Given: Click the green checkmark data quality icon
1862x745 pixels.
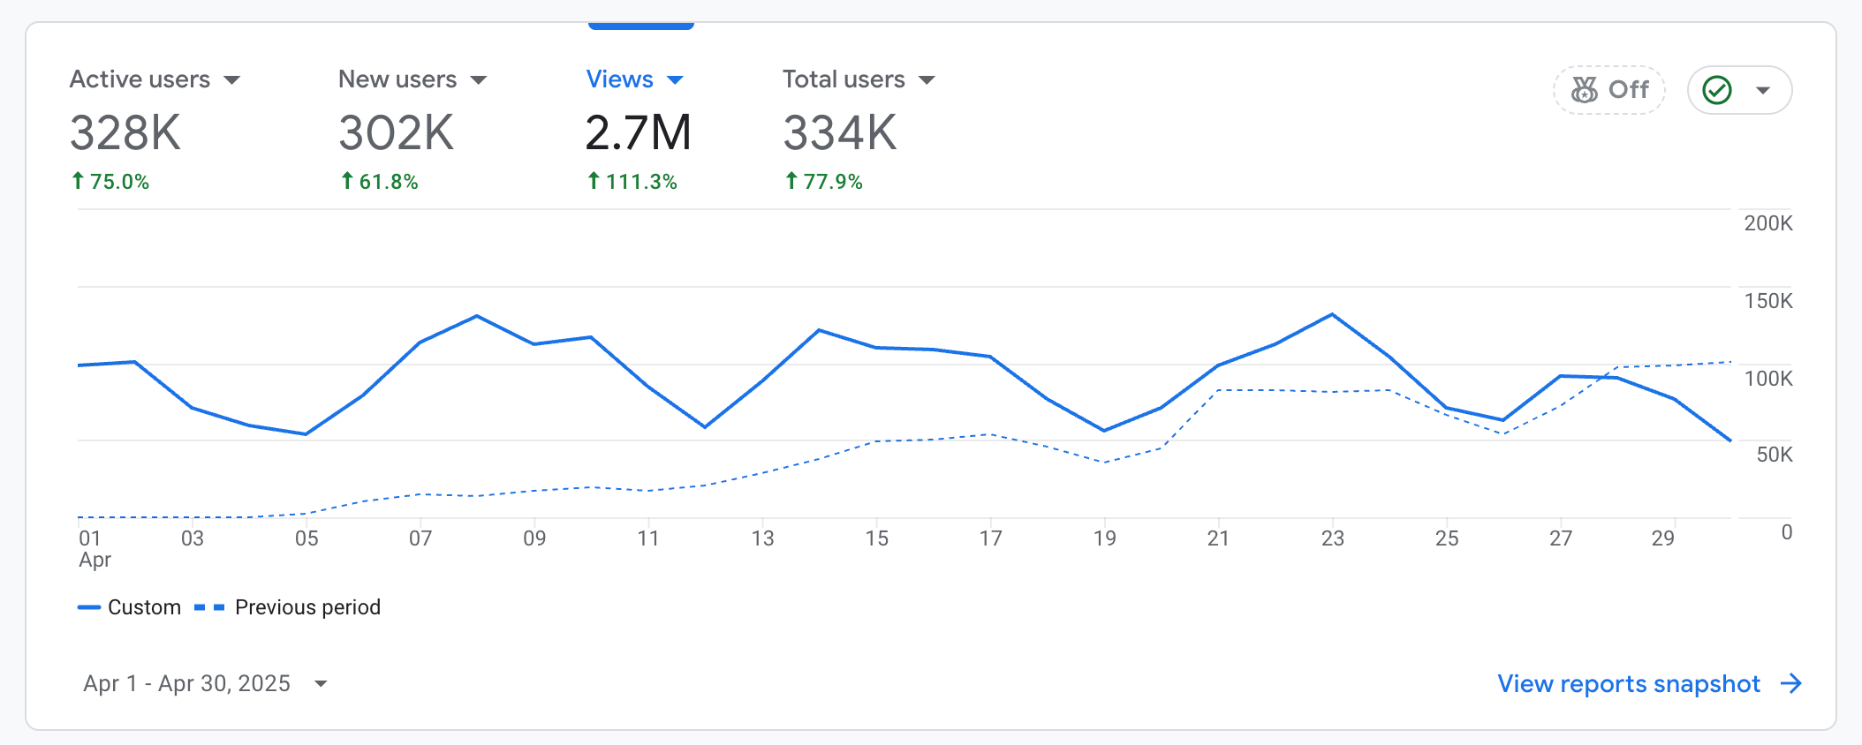Looking at the screenshot, I should pos(1716,90).
